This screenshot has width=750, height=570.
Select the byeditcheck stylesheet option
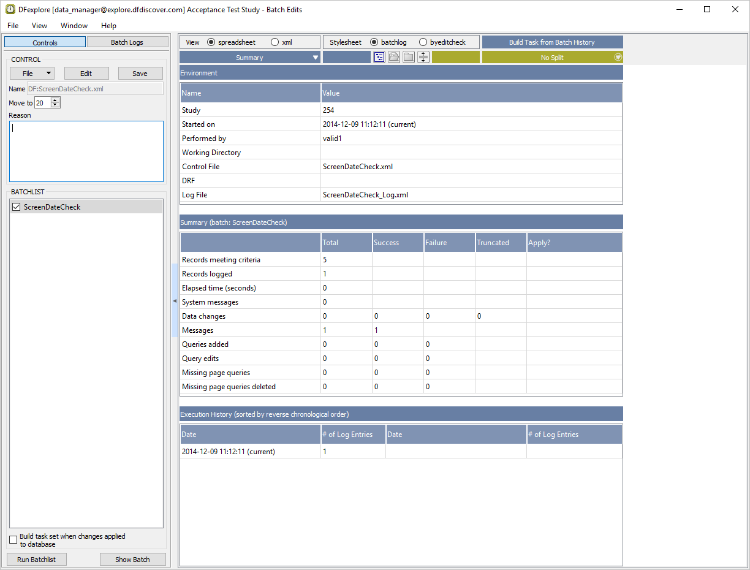click(423, 42)
